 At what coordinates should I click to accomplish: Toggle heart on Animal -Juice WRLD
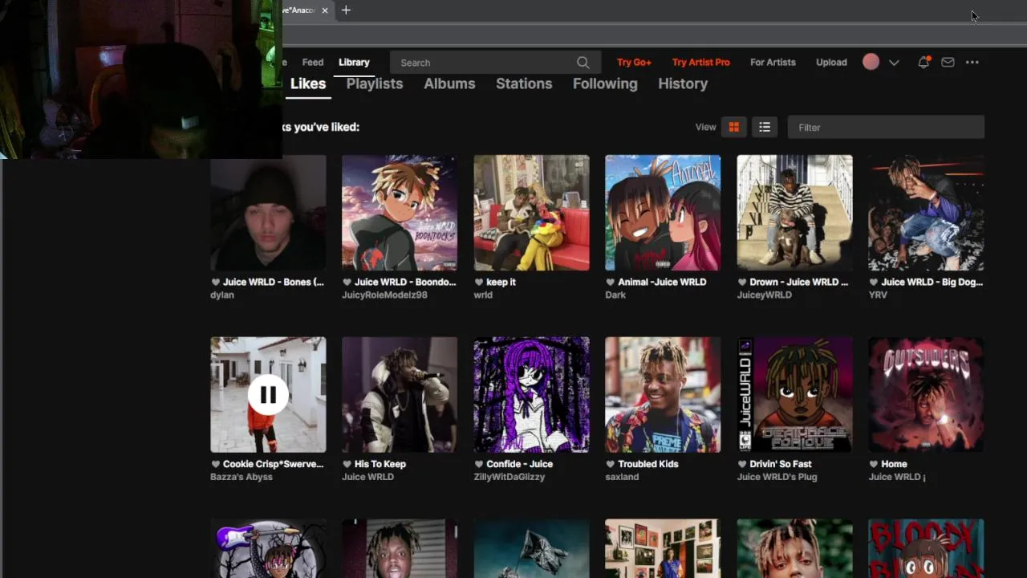click(610, 282)
